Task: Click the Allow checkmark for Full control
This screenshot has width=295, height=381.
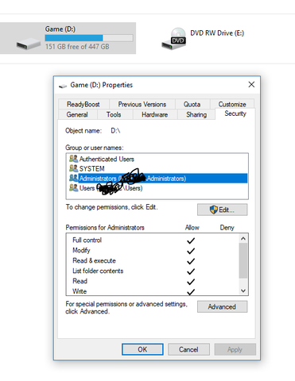Action: (191, 241)
